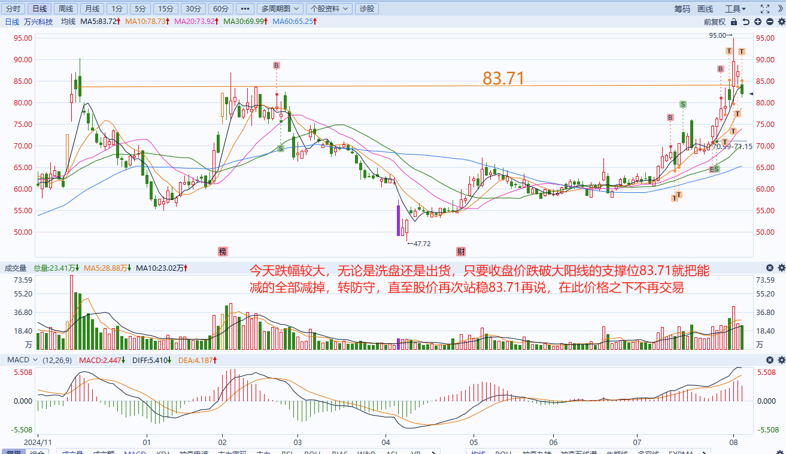Click the double-chevron expand panel icon

coord(779,9)
